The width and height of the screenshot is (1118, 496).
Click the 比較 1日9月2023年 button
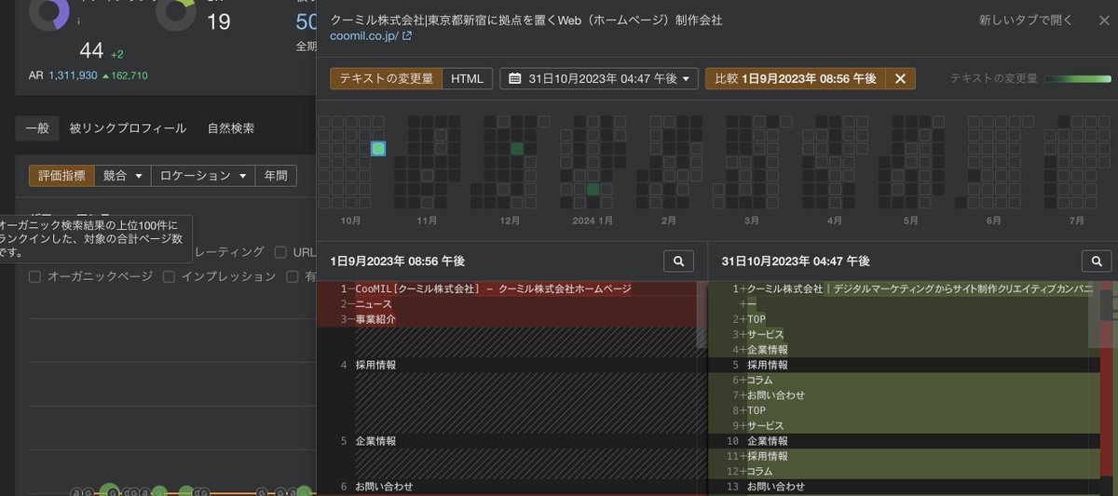pos(796,79)
